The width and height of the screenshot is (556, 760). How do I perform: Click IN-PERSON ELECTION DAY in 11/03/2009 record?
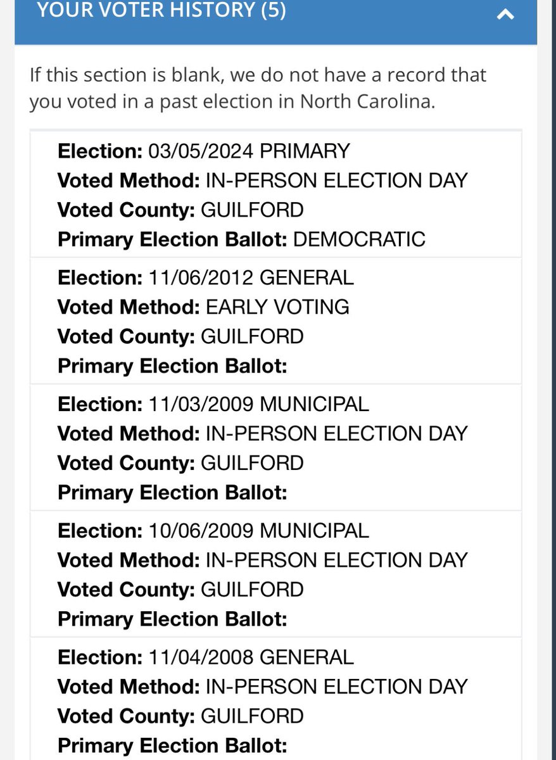pos(336,434)
